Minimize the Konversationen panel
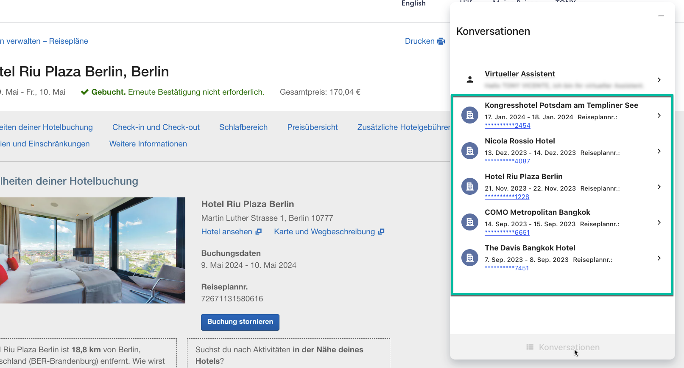Viewport: 684px width, 368px height. (x=661, y=16)
